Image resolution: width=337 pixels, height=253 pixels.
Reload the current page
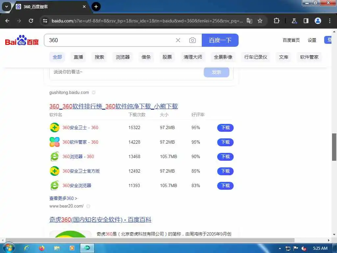[31, 21]
